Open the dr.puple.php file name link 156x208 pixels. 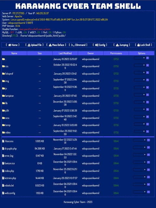coord(11,149)
